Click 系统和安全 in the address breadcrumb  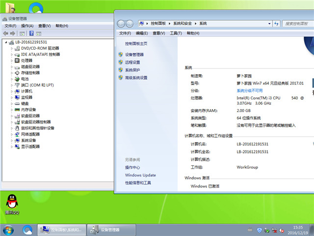point(183,24)
